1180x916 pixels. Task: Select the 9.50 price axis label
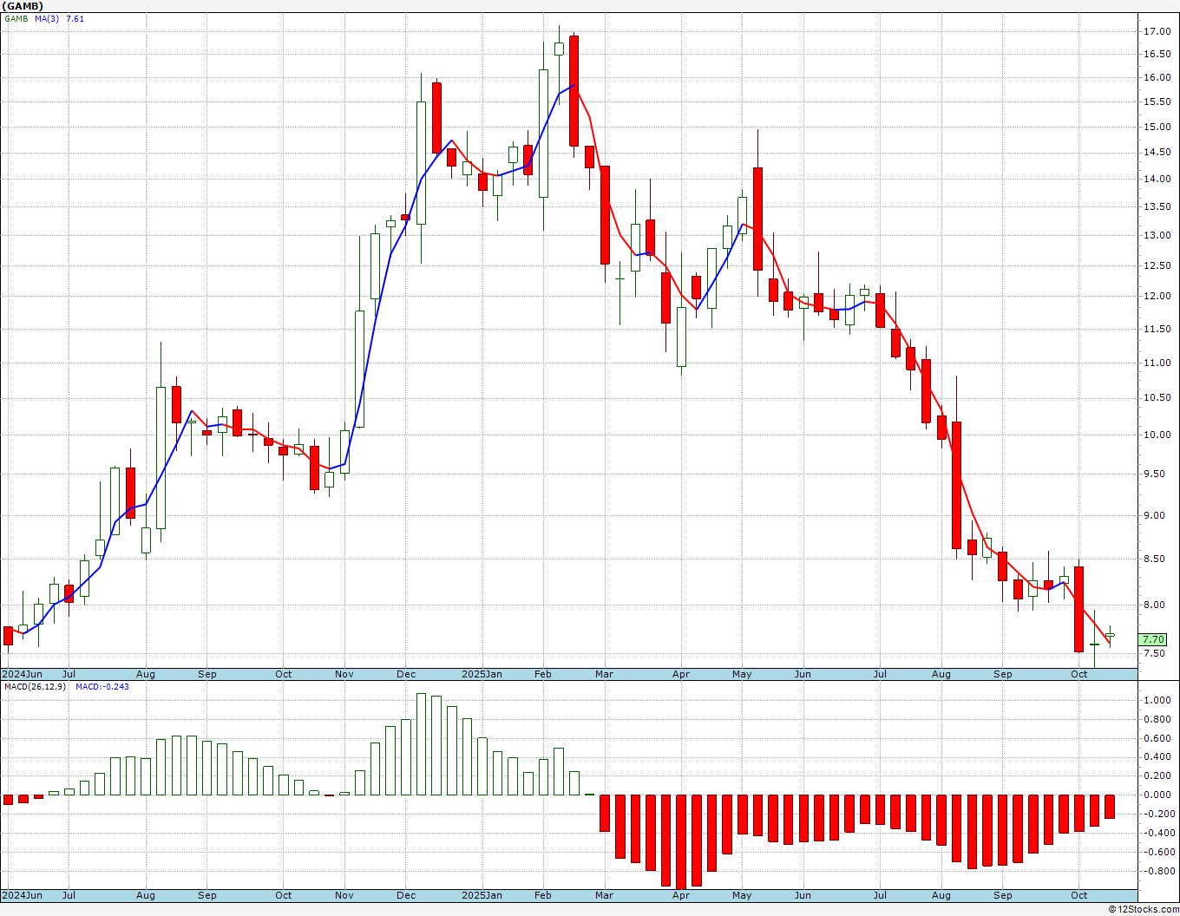(x=1154, y=474)
